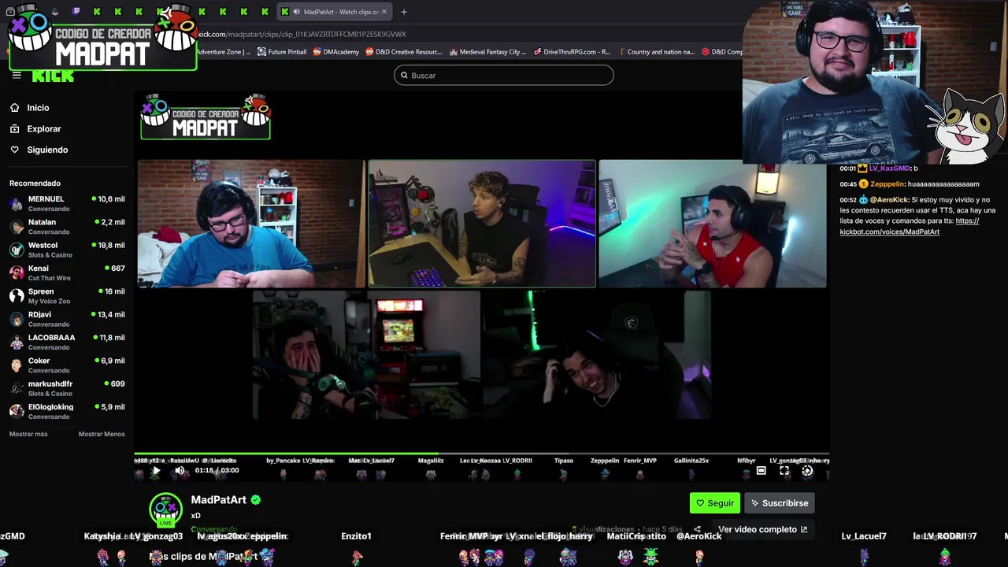The width and height of the screenshot is (1008, 567).
Task: Open LACOBRAAA channel avatar
Action: pyautogui.click(x=17, y=343)
